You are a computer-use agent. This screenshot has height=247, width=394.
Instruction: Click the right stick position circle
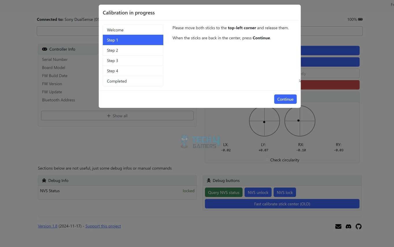point(300,121)
